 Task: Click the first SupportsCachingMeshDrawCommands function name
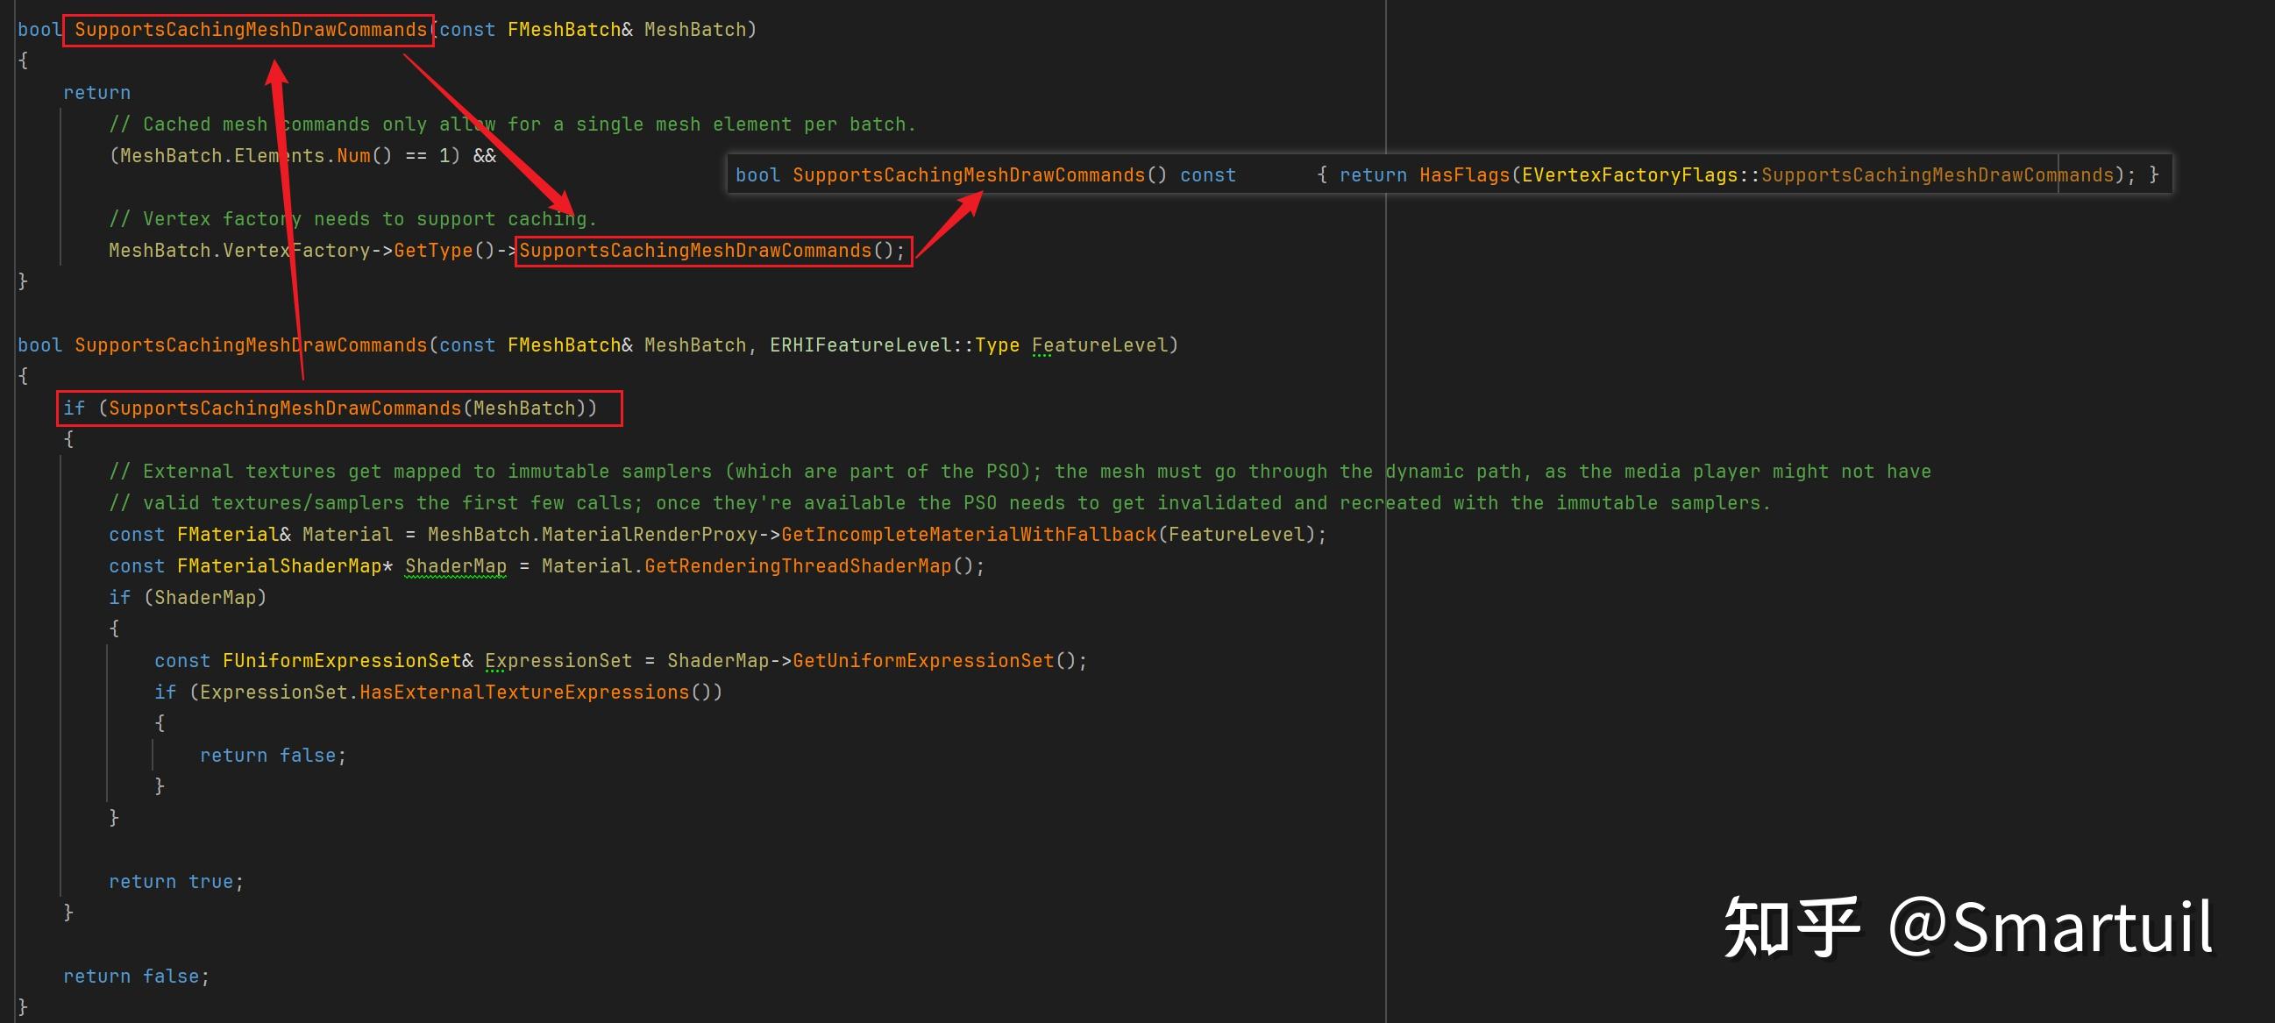250,29
